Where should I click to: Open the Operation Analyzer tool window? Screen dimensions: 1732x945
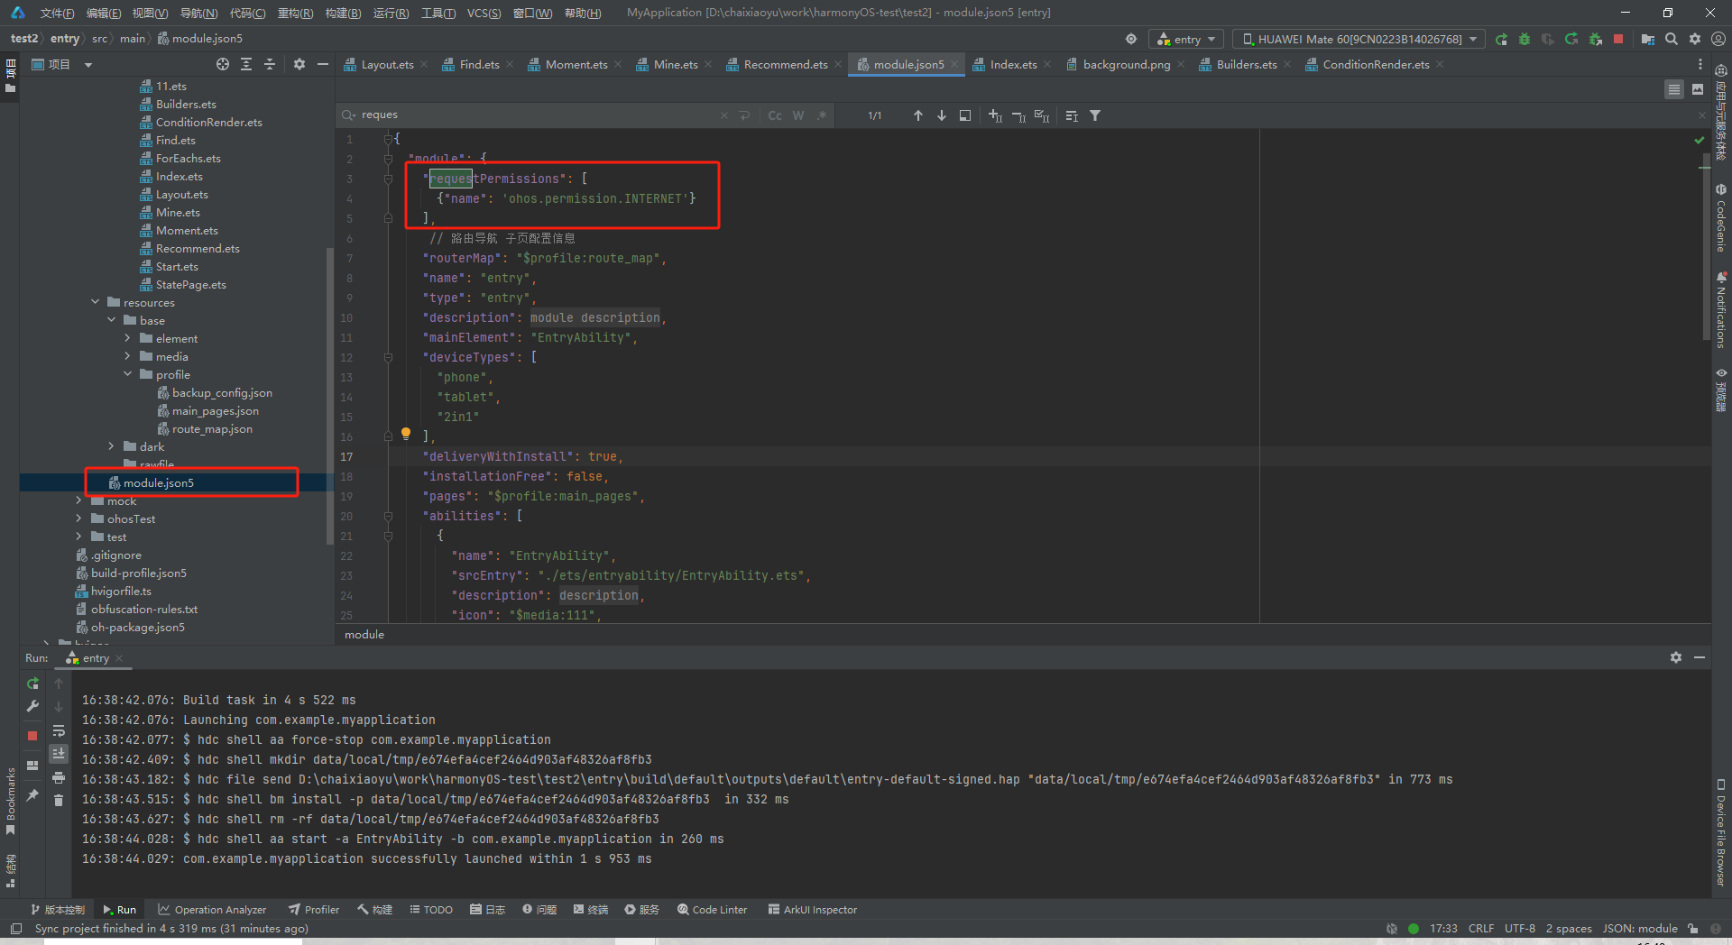click(x=212, y=910)
